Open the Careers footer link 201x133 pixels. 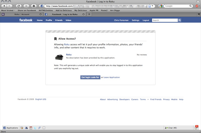(135, 99)
